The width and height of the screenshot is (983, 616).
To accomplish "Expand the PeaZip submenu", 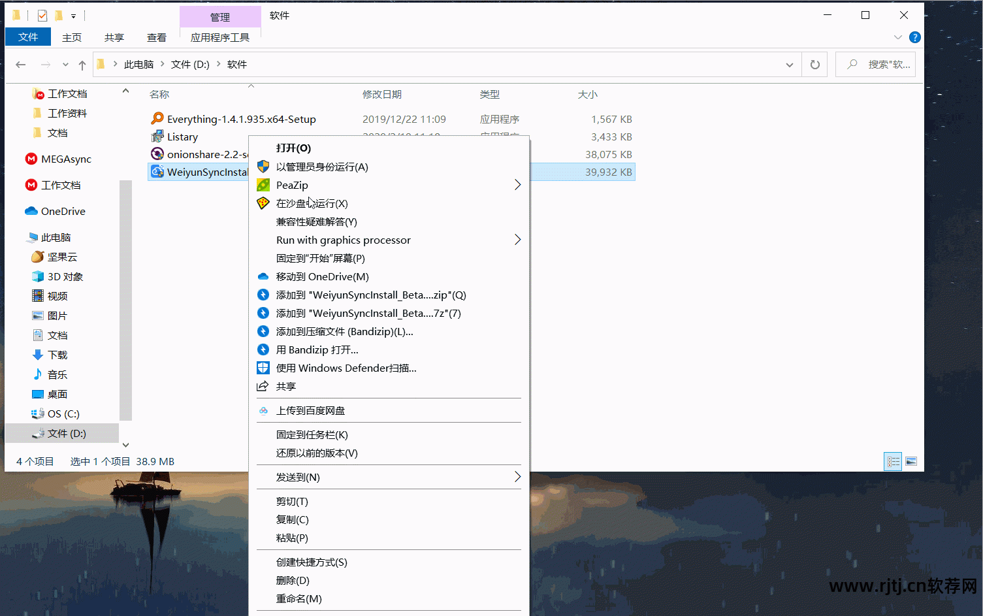I will pyautogui.click(x=517, y=185).
